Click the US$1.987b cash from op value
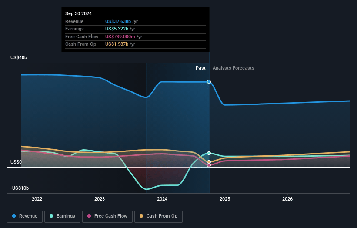This screenshot has height=228, width=357. click(x=117, y=44)
